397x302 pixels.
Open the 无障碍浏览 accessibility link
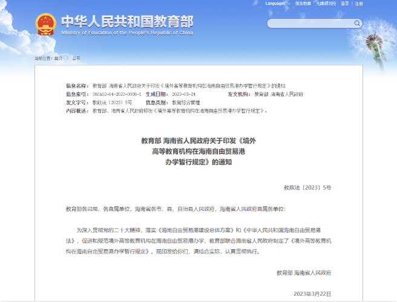[x=326, y=4]
